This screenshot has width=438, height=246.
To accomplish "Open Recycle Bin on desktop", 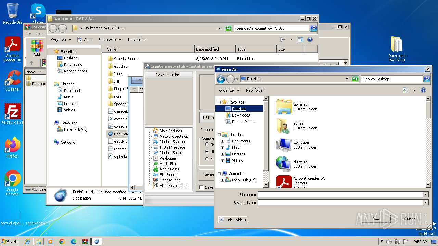I will (12, 14).
